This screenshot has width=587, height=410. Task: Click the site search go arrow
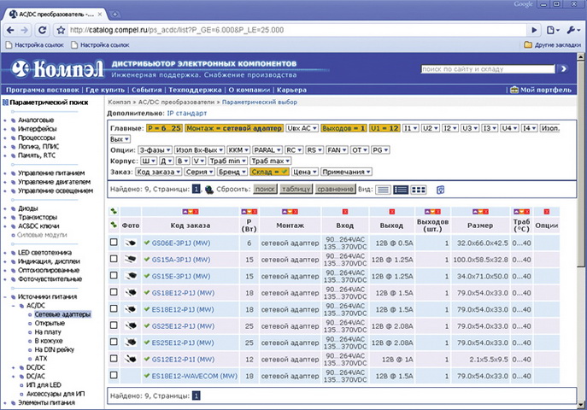[x=563, y=69]
